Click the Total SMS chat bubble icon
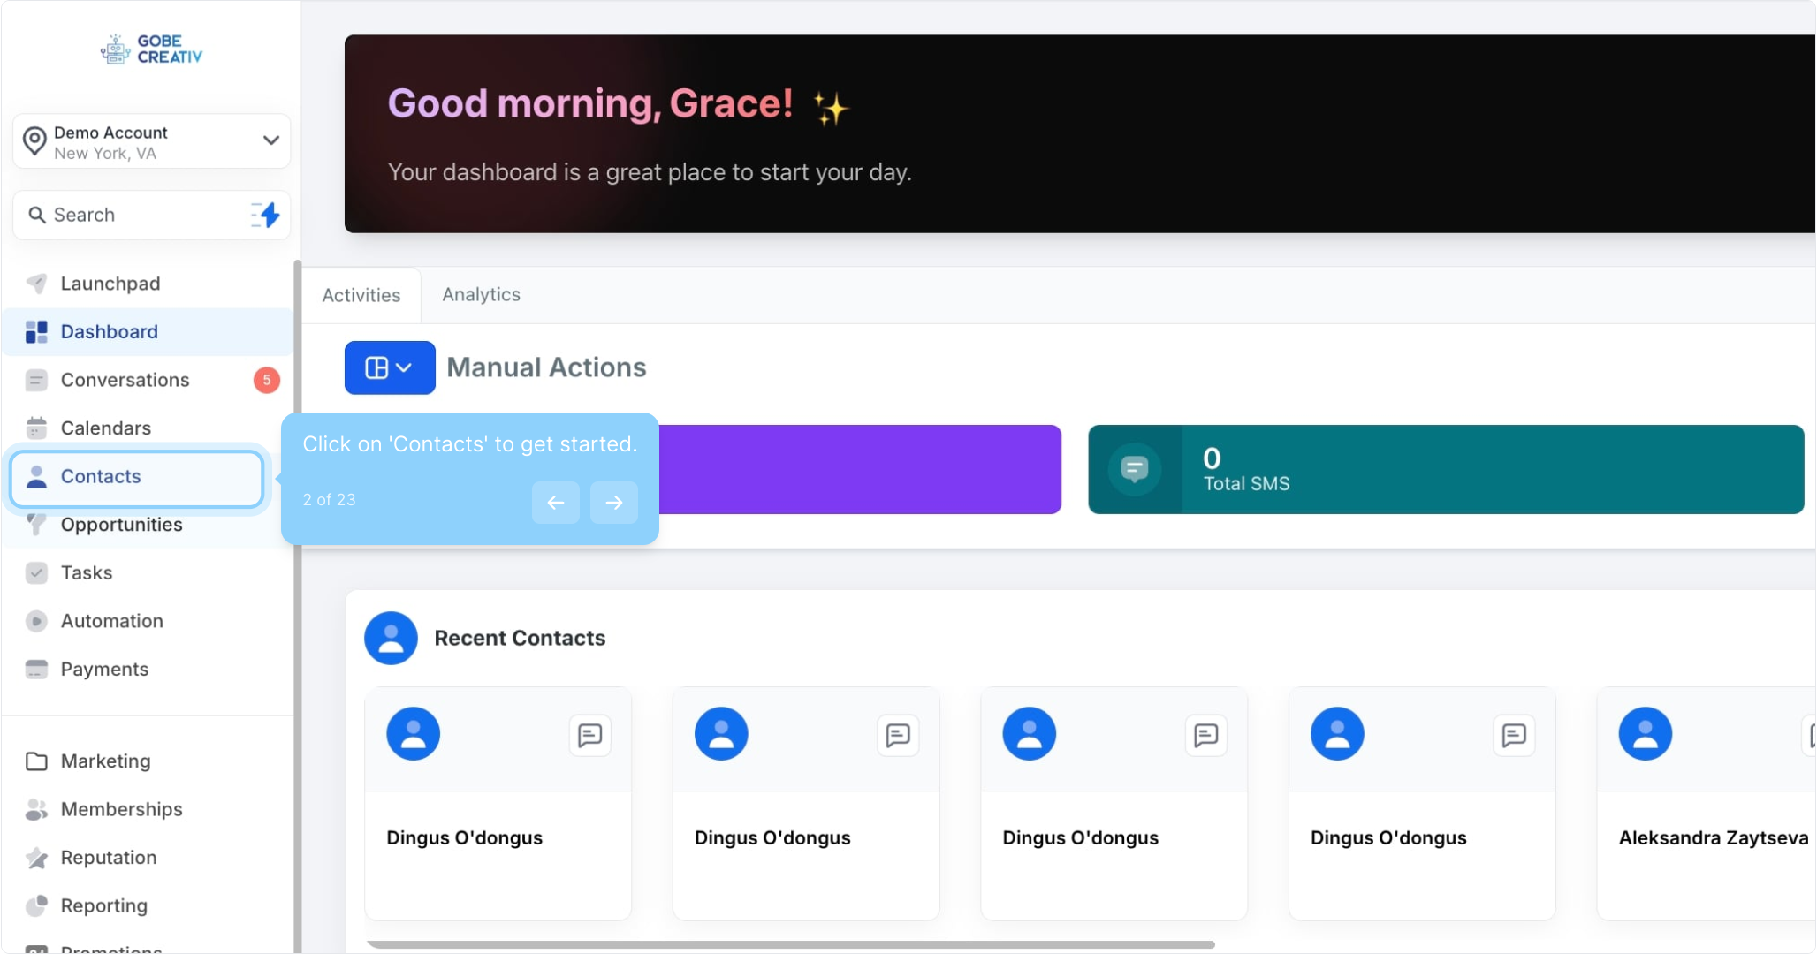 [1135, 469]
